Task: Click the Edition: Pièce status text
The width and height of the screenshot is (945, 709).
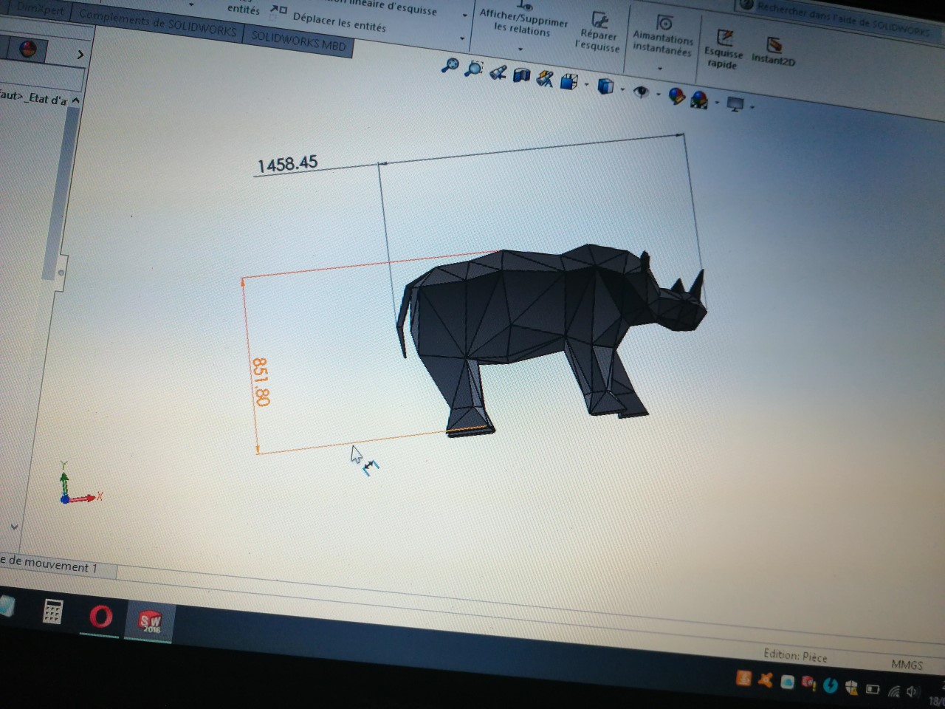Action: [x=795, y=655]
